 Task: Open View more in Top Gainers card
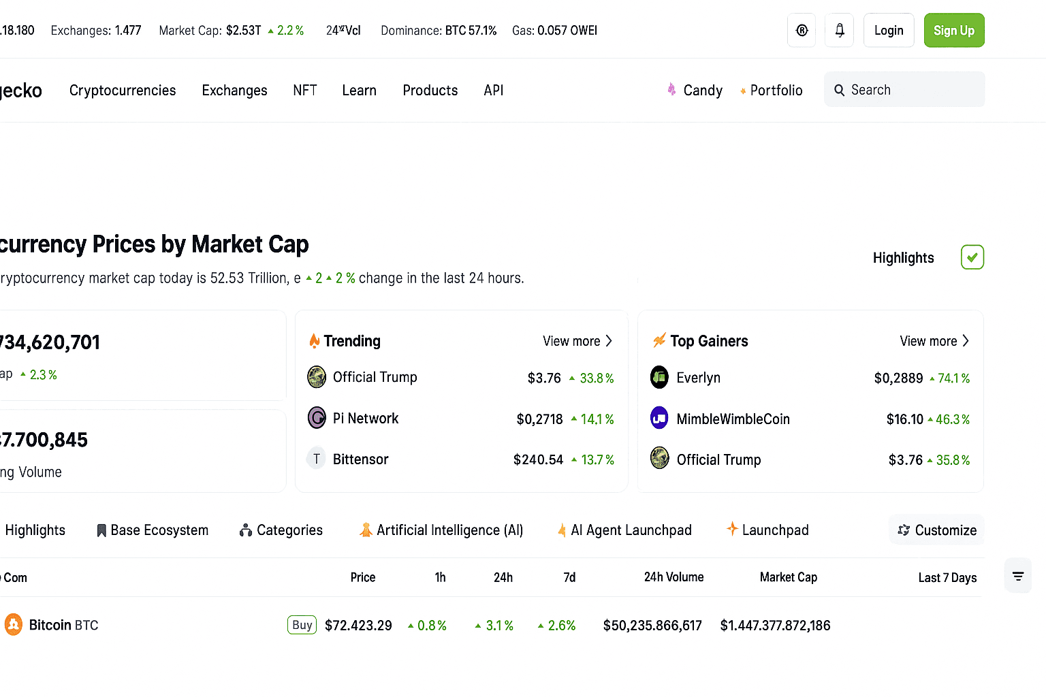click(x=928, y=341)
